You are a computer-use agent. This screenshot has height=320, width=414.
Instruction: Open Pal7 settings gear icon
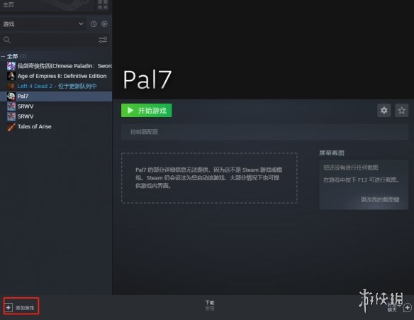pos(384,110)
